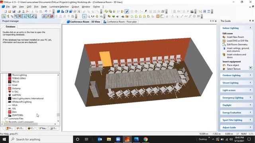
Task: Click the Open project folder icon
Action: 10,12
